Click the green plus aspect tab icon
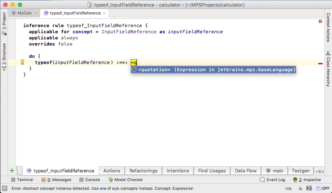Viewport: 332px width, 193px height. click(12, 171)
